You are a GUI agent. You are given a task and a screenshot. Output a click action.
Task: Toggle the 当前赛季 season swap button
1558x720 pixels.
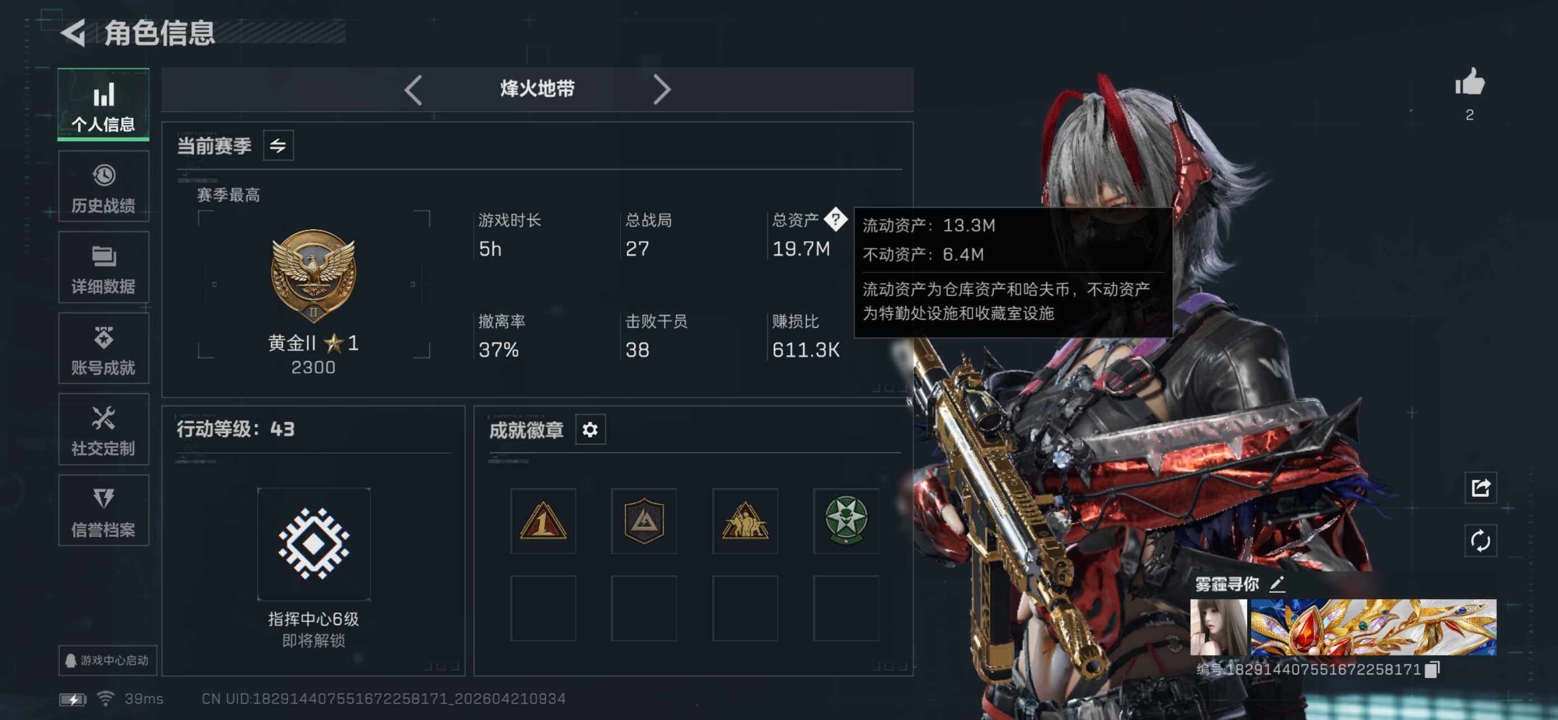[278, 145]
